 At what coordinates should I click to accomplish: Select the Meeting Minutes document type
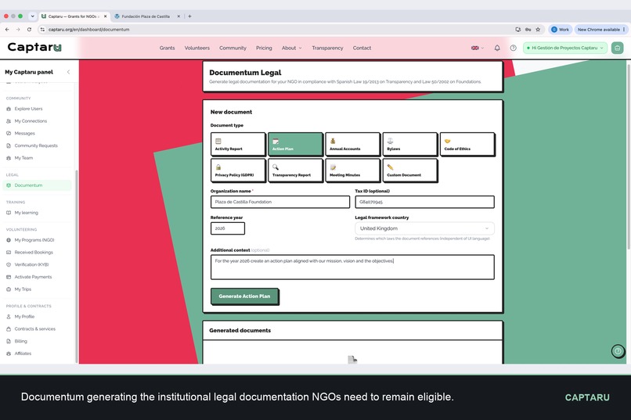pos(352,170)
